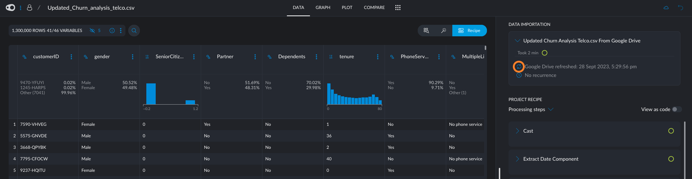
Task: Click the user profile icon
Action: (x=30, y=8)
